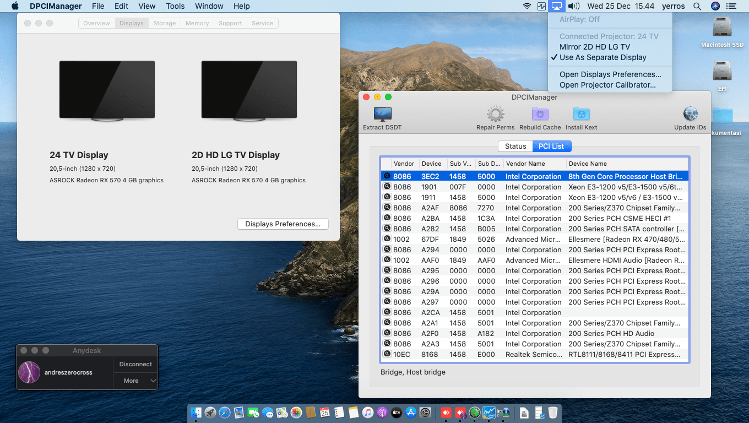Click the Extract DSDT toolbar icon
749x423 pixels.
click(382, 115)
